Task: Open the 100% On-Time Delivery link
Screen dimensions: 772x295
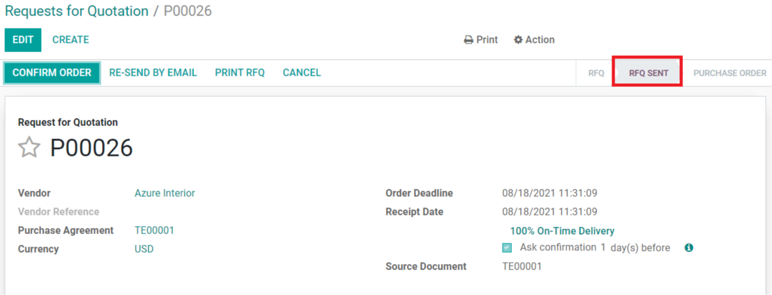Action: point(562,231)
